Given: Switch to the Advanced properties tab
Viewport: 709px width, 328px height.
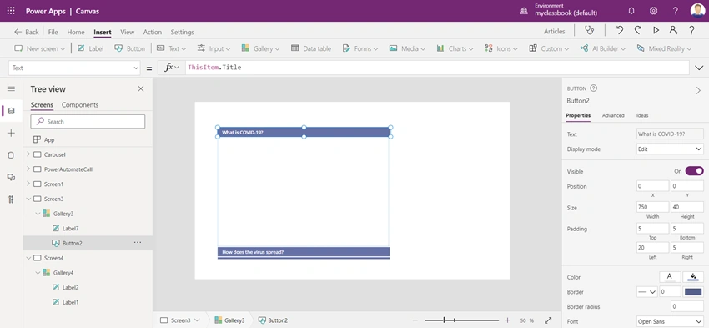Looking at the screenshot, I should click(x=613, y=115).
